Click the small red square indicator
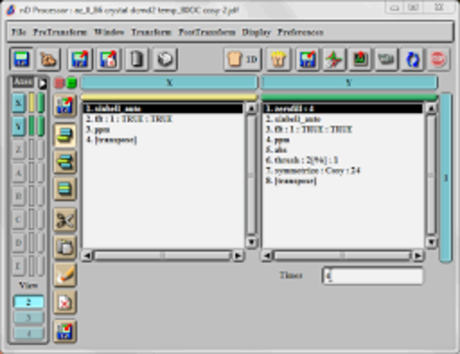The width and height of the screenshot is (460, 354). pos(60,83)
